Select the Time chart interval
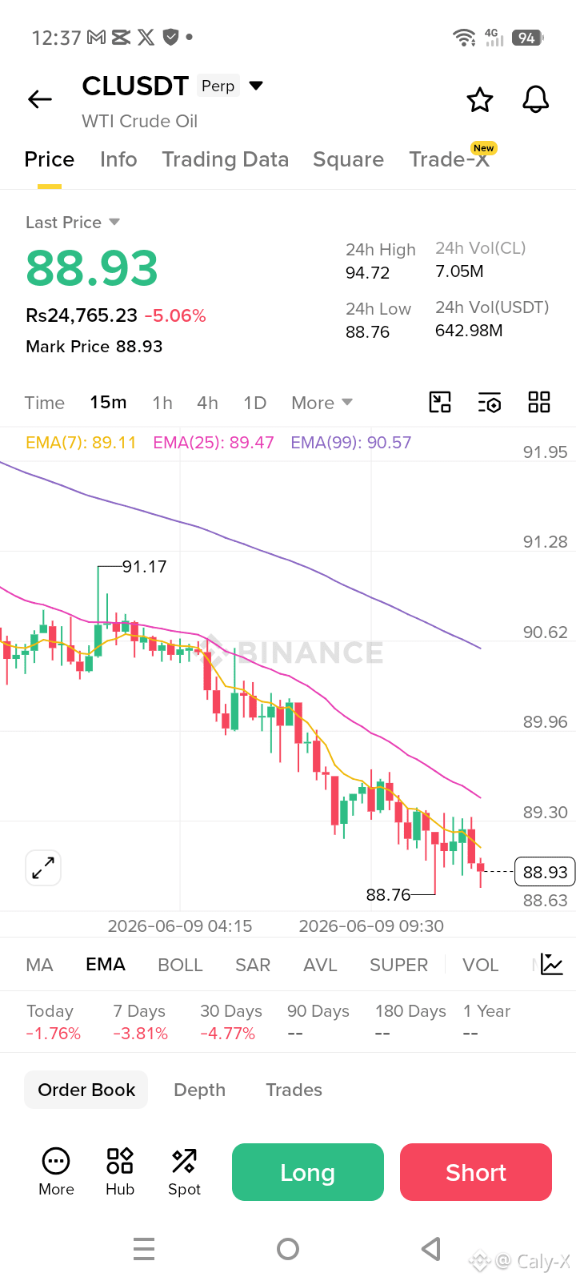 pos(45,403)
